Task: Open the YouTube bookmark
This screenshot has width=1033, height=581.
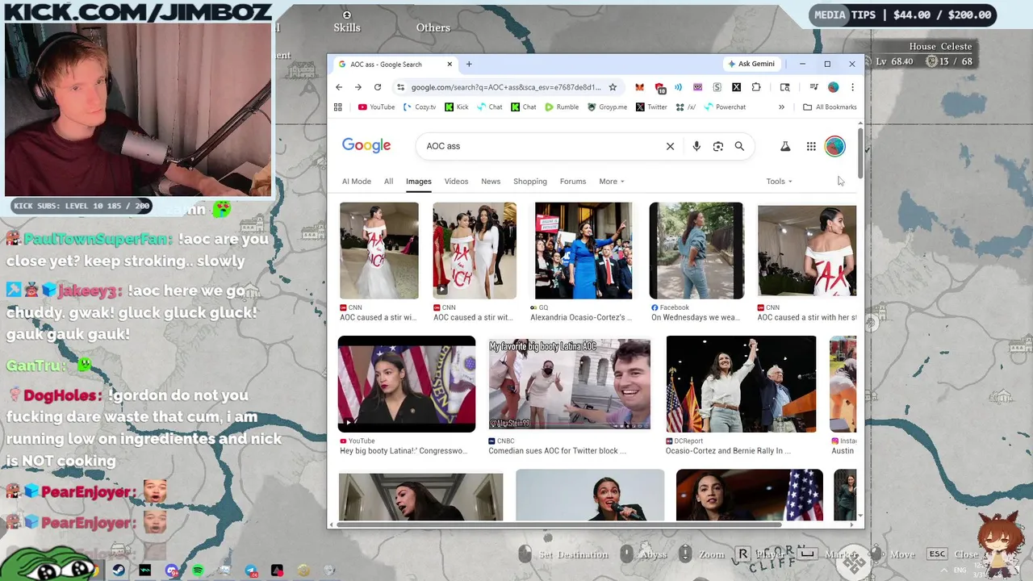Action: pyautogui.click(x=376, y=107)
